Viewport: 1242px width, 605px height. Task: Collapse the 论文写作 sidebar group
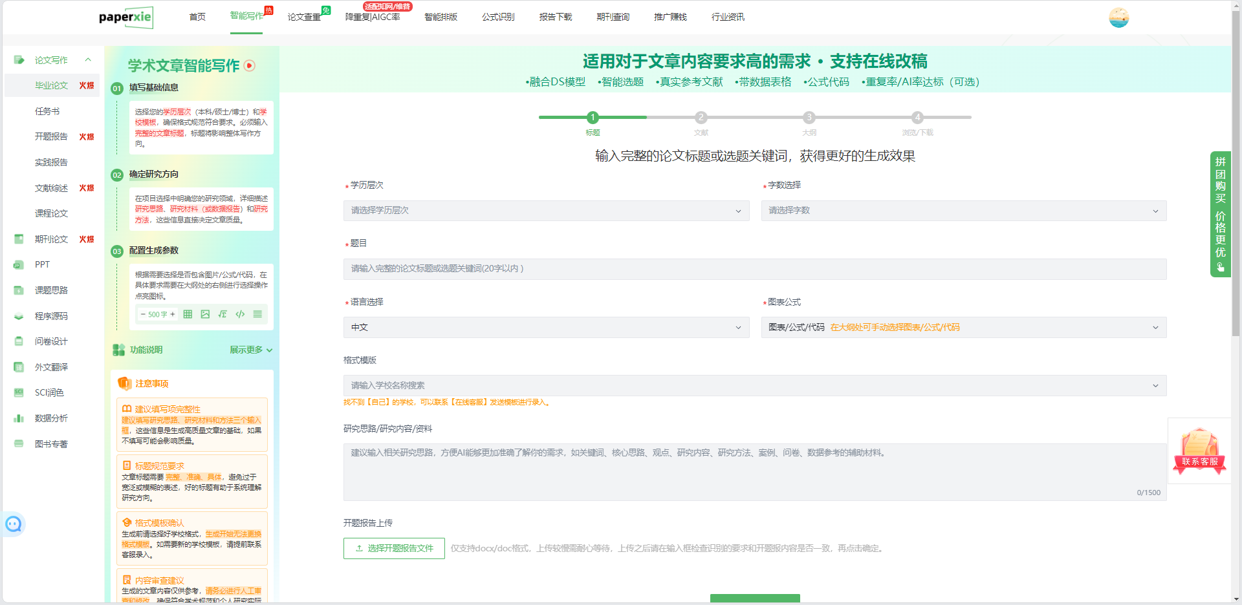point(88,60)
